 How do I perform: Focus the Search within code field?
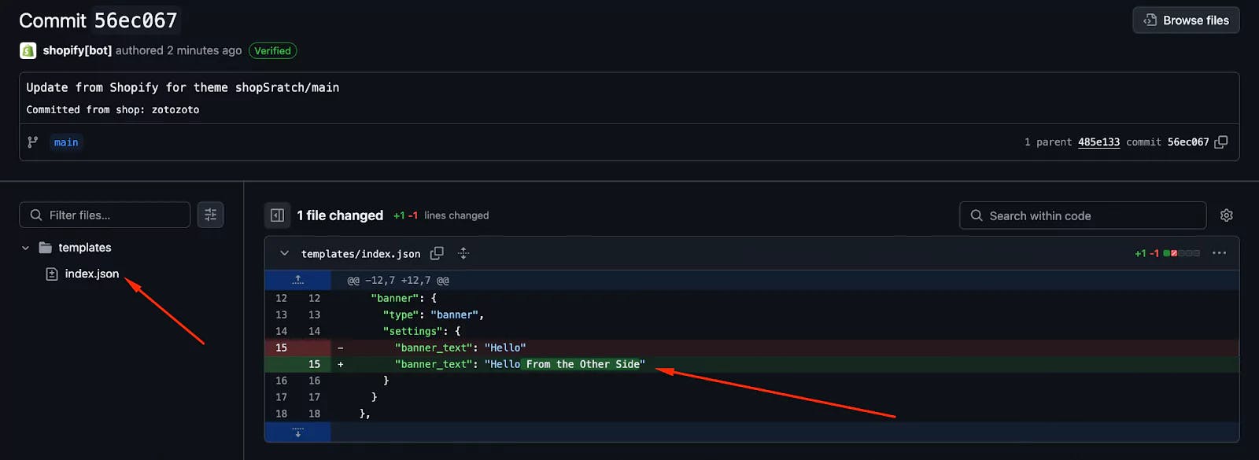1083,215
